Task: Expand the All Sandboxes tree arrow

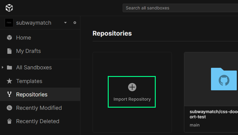Action: pyautogui.click(x=2, y=67)
